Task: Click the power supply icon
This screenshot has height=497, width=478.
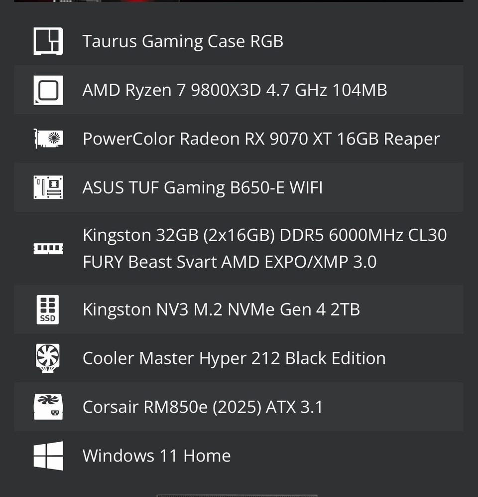Action: (48, 407)
